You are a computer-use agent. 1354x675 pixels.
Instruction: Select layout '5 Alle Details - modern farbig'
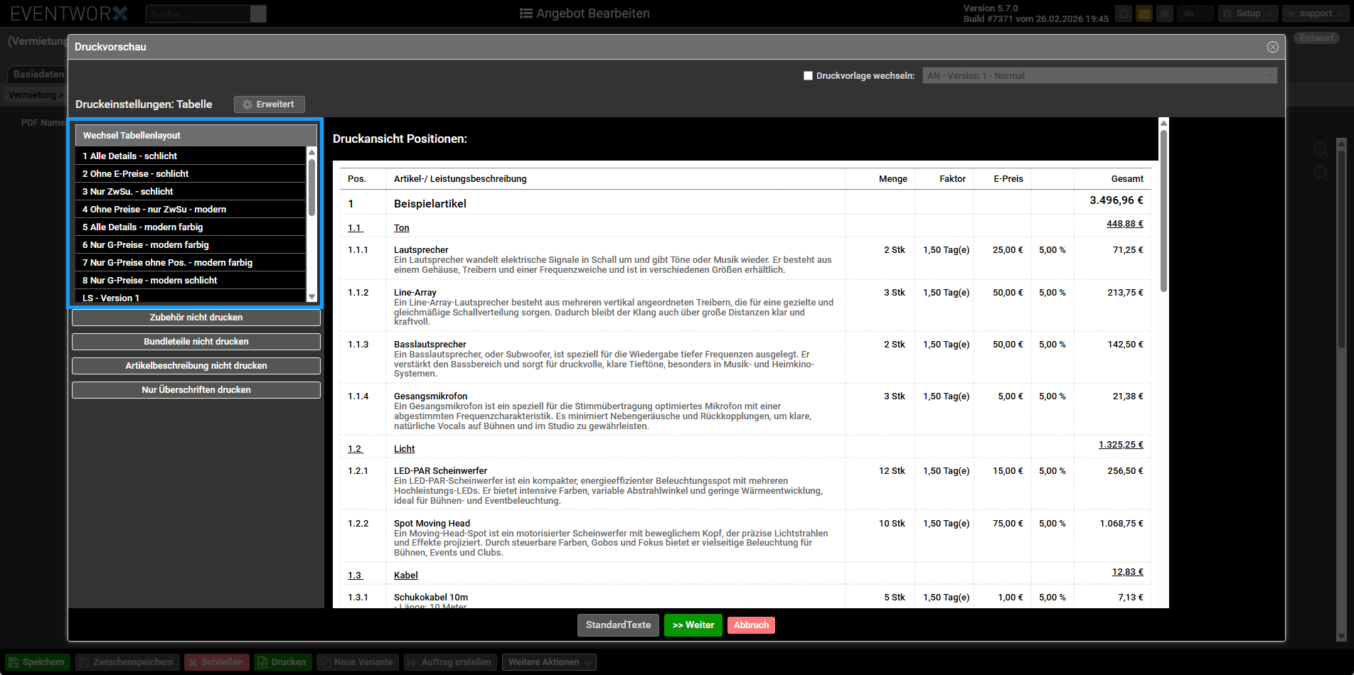pos(143,227)
